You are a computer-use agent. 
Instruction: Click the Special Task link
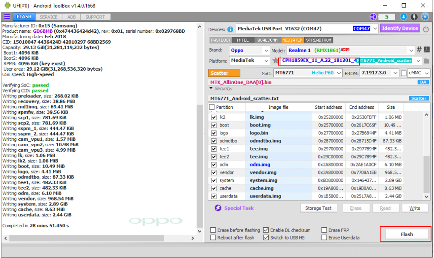tap(239, 208)
